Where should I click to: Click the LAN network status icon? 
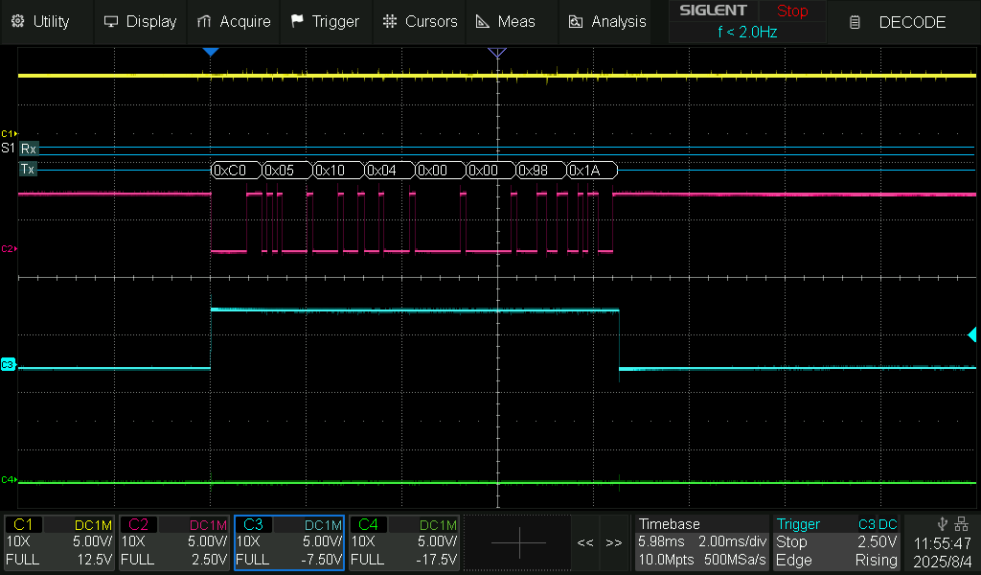[964, 524]
